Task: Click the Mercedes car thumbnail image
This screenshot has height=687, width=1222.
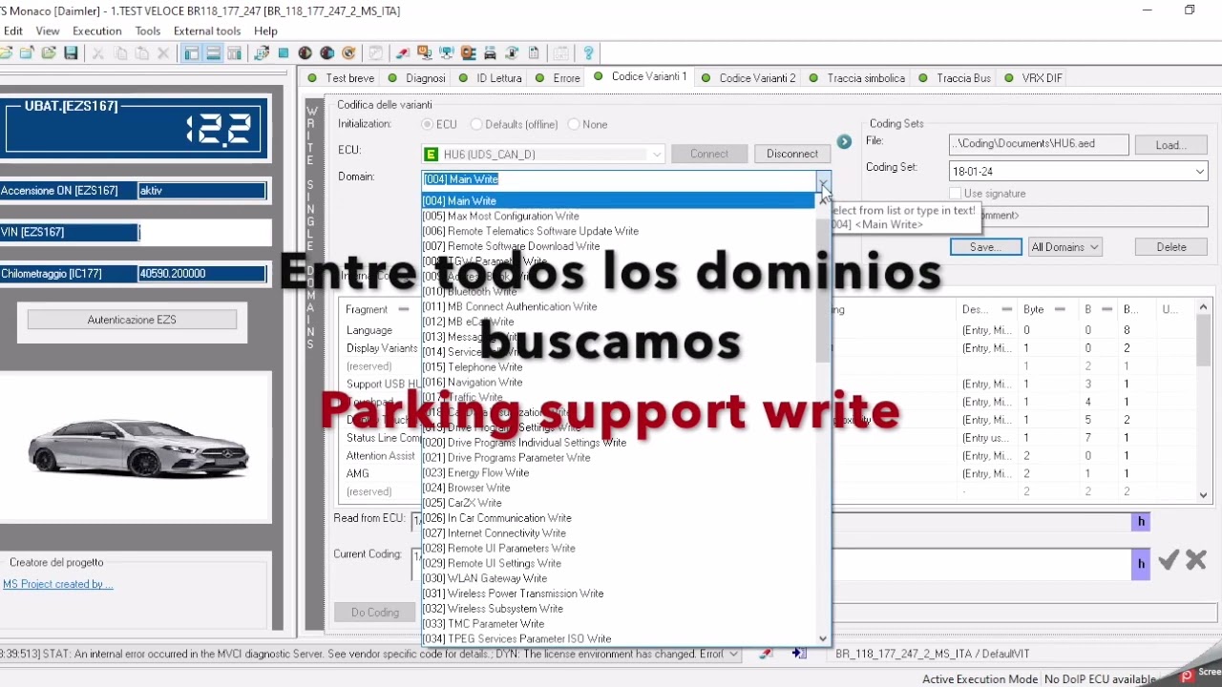Action: tap(137, 448)
